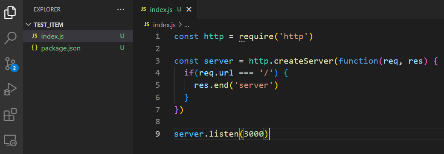
Task: Open the Remote Explorer icon
Action: (10, 140)
